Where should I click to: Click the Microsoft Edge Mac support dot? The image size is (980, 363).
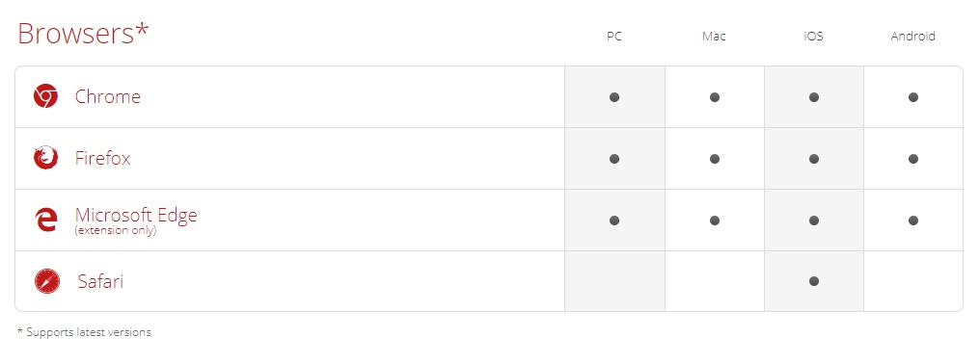tap(715, 220)
